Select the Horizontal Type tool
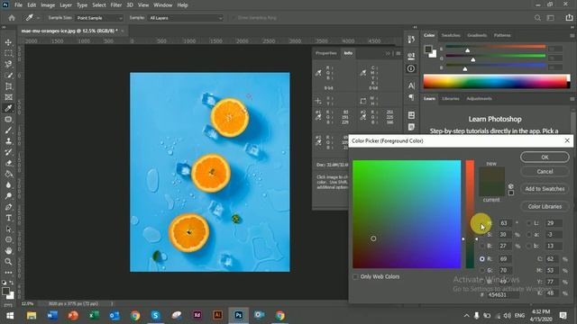Viewport: 577px width, 324px height. 8,218
